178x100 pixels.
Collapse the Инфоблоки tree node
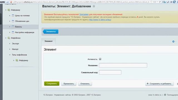tap(6, 38)
